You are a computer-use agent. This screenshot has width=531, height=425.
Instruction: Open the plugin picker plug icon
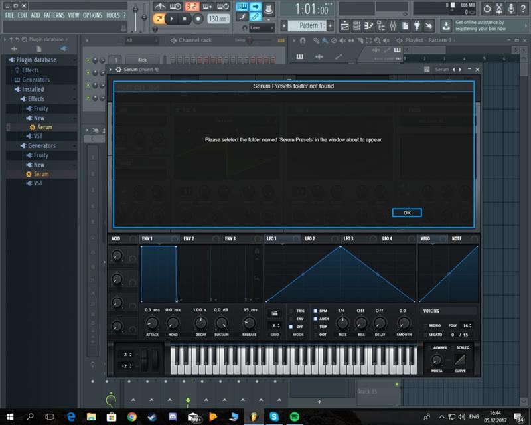417,25
